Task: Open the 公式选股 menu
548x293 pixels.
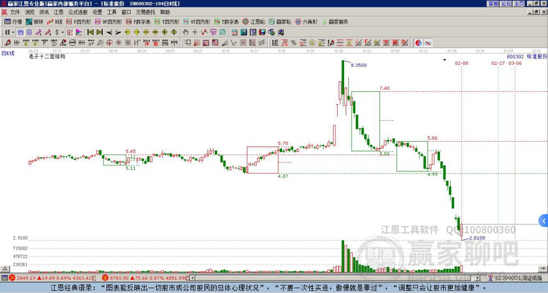Action: point(78,12)
